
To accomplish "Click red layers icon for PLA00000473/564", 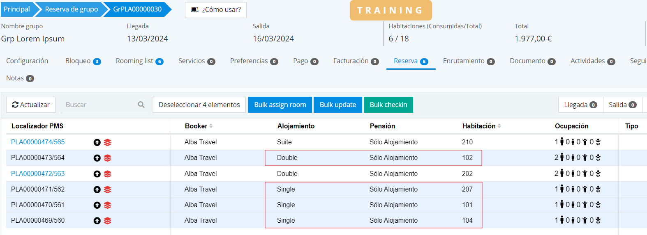I will (108, 158).
